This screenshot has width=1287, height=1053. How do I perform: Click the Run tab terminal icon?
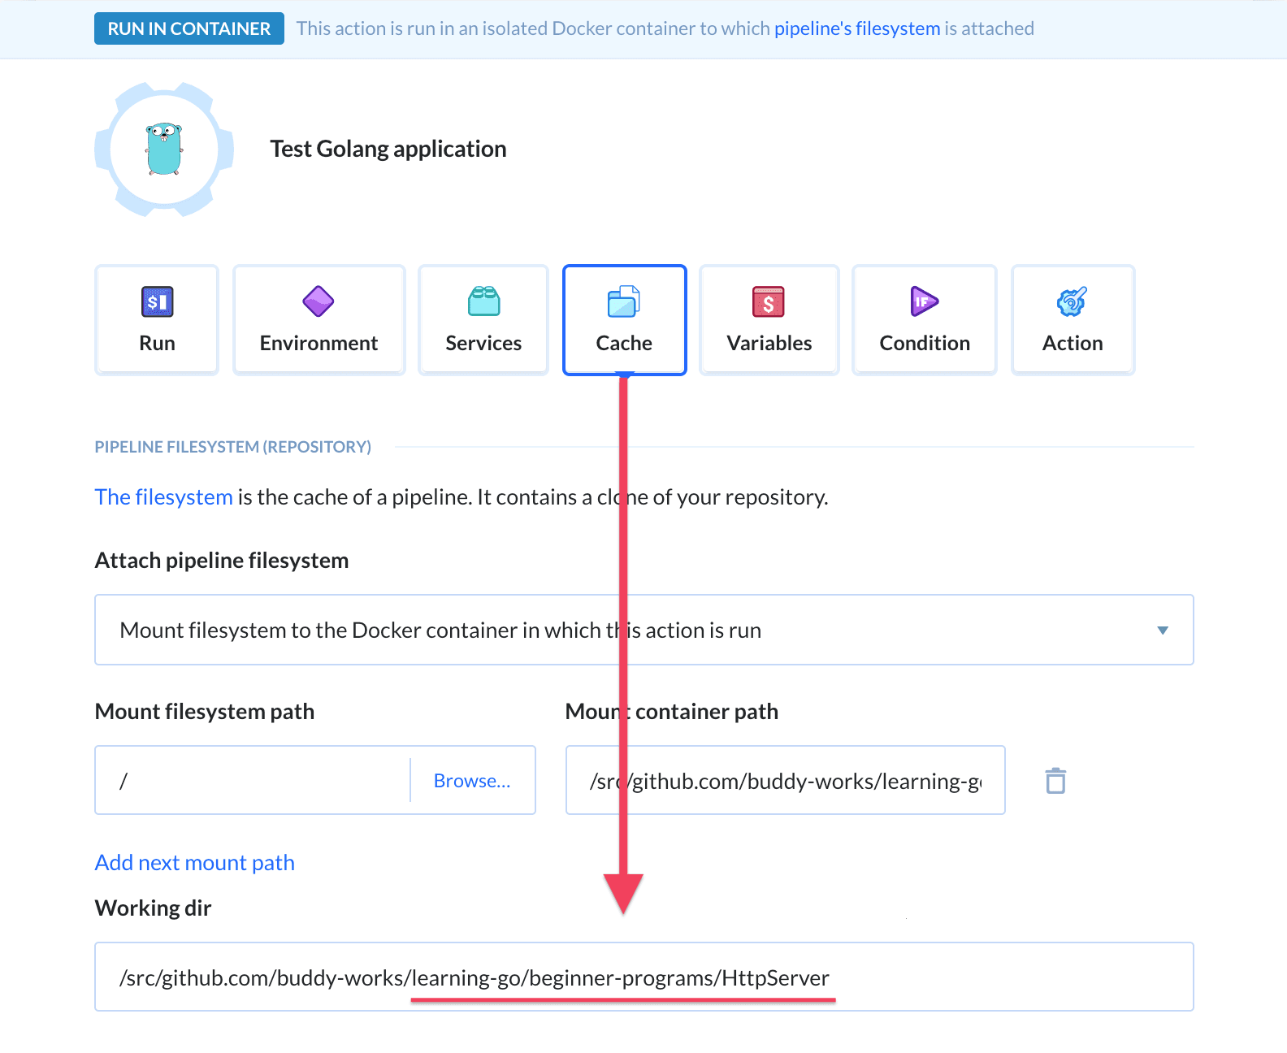click(x=157, y=302)
